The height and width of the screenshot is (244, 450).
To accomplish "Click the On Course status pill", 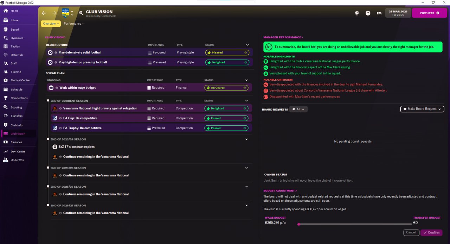I will point(226,88).
